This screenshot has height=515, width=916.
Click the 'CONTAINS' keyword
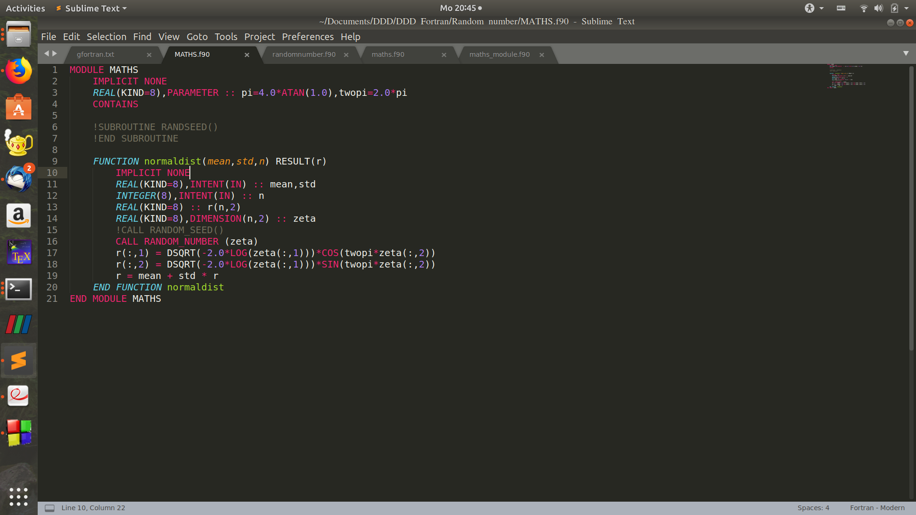pyautogui.click(x=115, y=104)
